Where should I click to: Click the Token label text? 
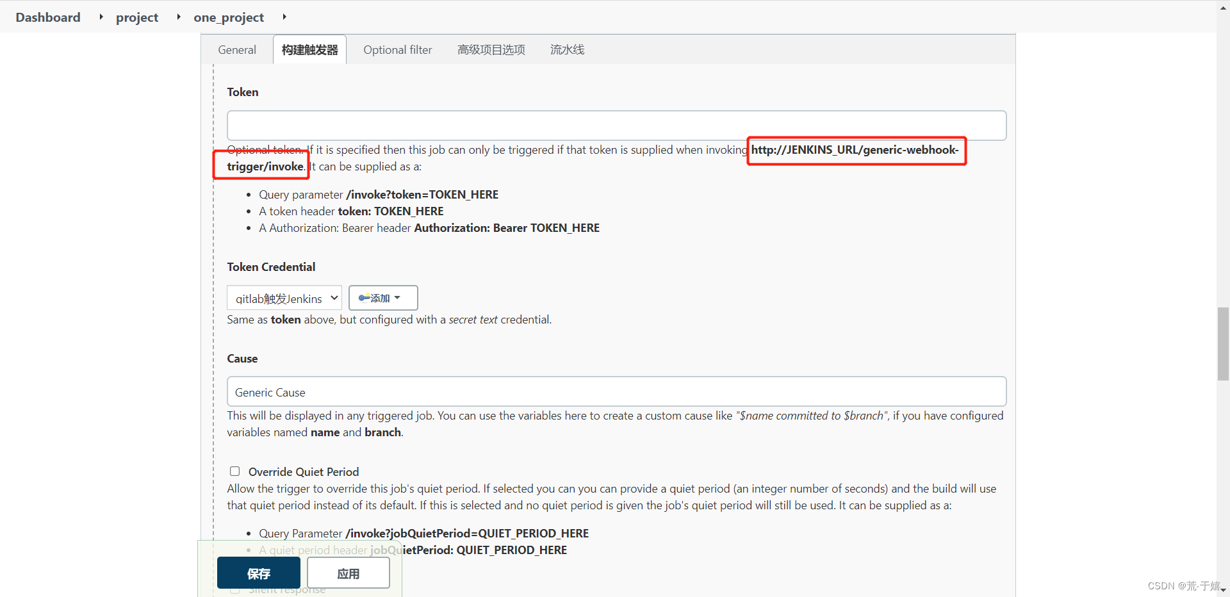(243, 92)
